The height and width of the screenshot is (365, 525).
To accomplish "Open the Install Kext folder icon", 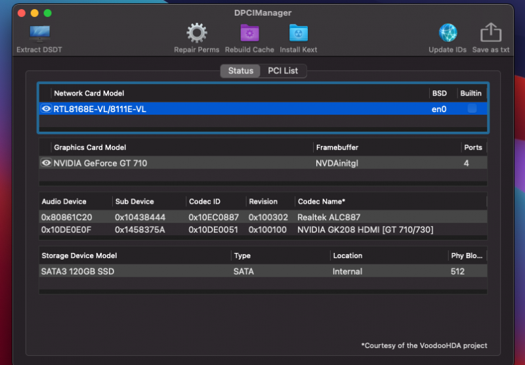I will pos(299,33).
